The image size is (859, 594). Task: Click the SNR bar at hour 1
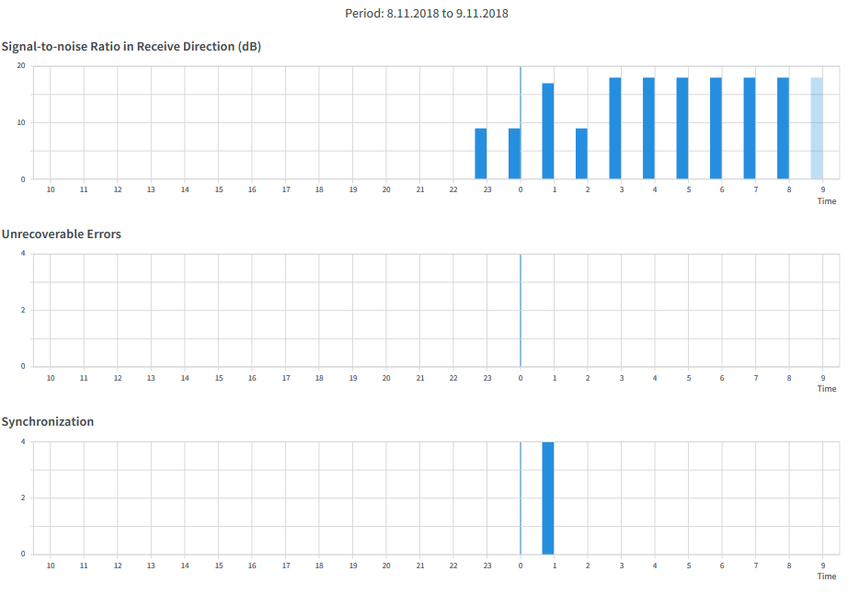click(x=547, y=131)
